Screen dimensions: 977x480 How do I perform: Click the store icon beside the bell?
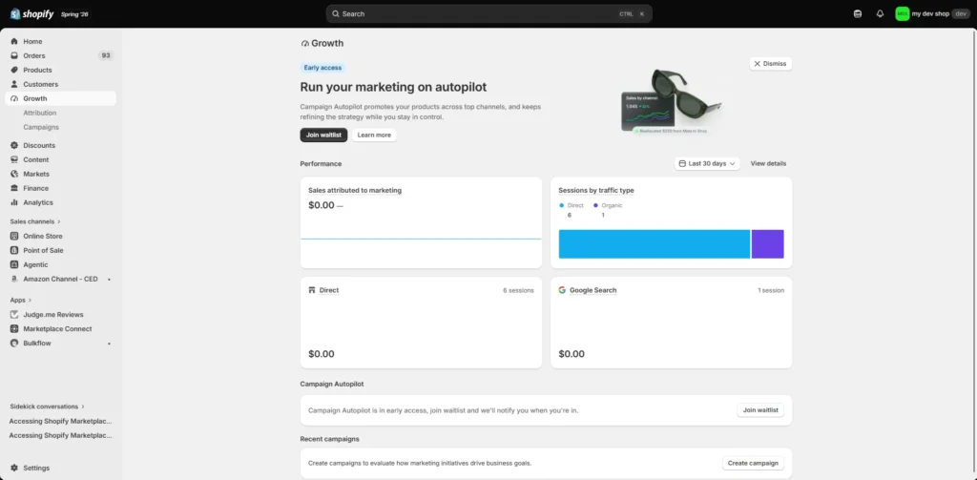coord(858,13)
